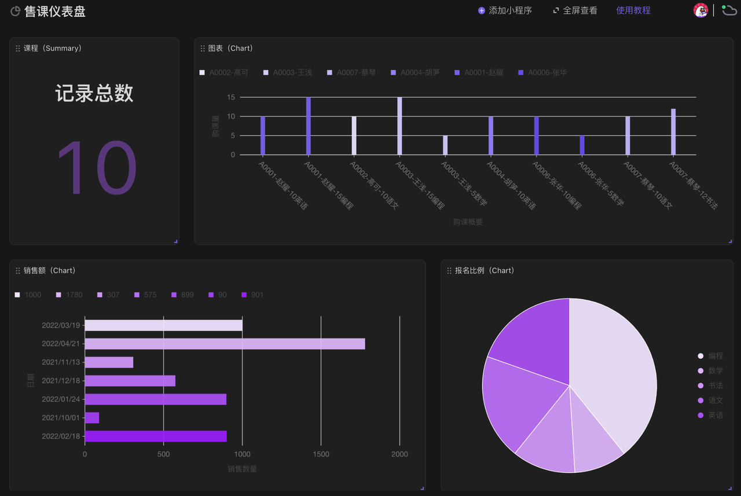Click resize corner of 销售额 chart panel
Screen dimensions: 741x496
click(x=422, y=488)
